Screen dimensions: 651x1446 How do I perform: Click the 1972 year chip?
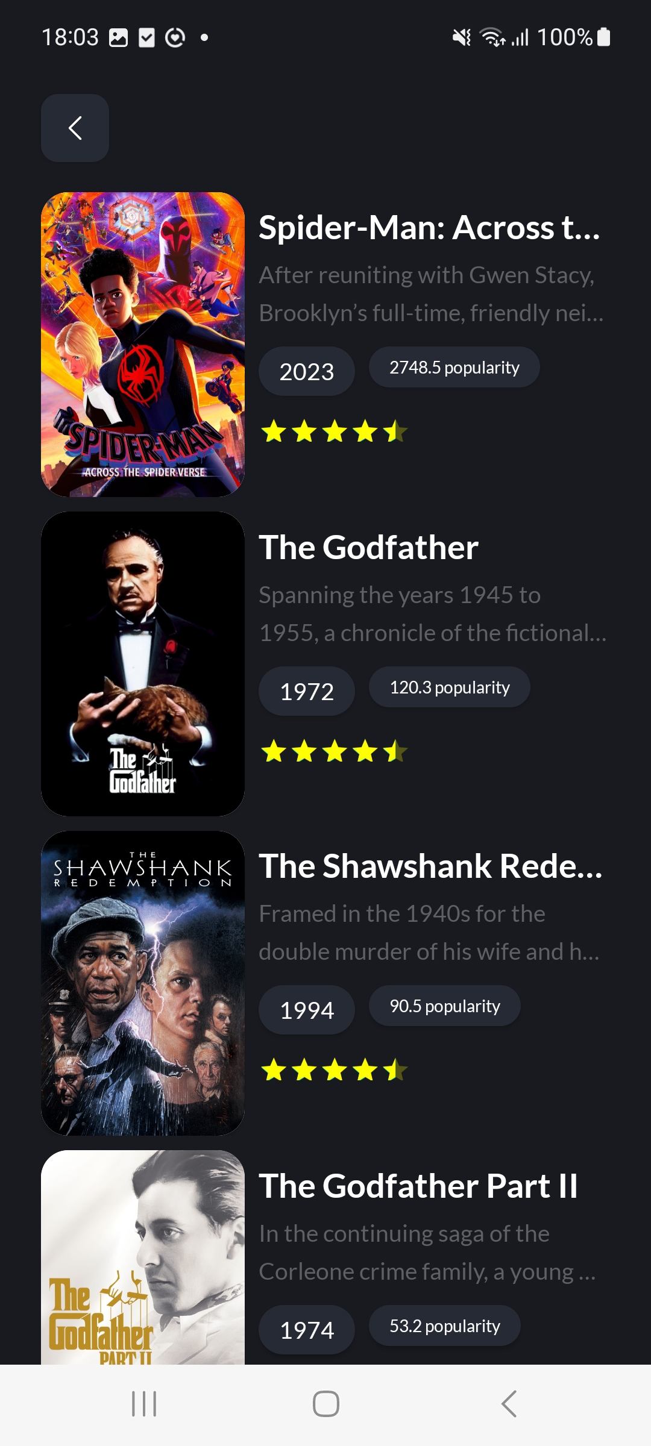click(307, 691)
